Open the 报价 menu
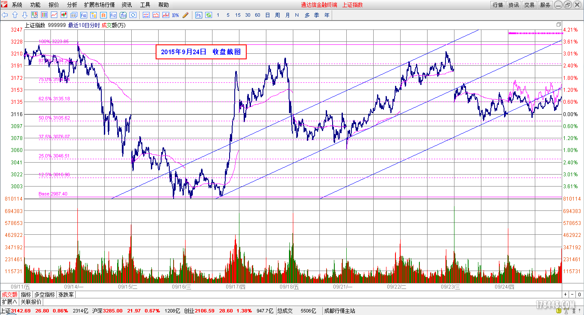 click(54, 5)
